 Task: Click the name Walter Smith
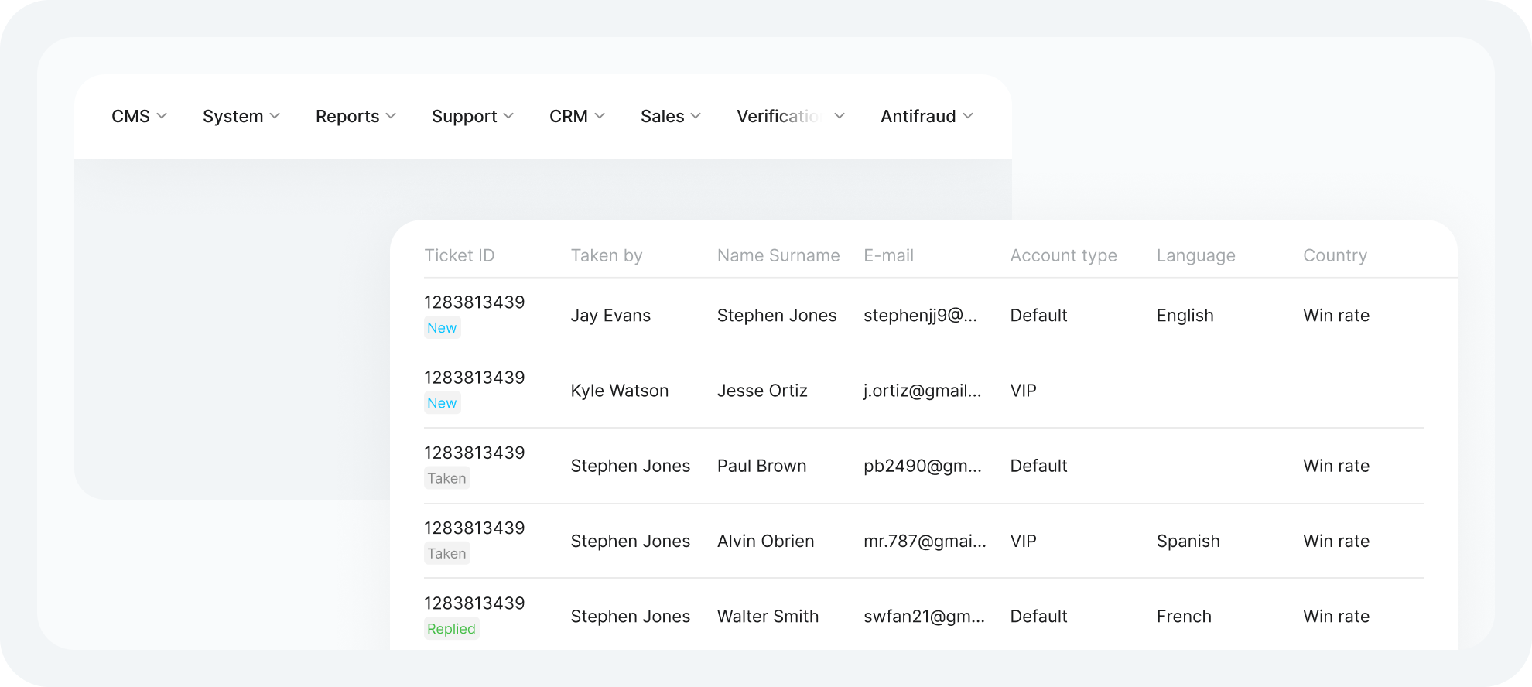click(768, 616)
